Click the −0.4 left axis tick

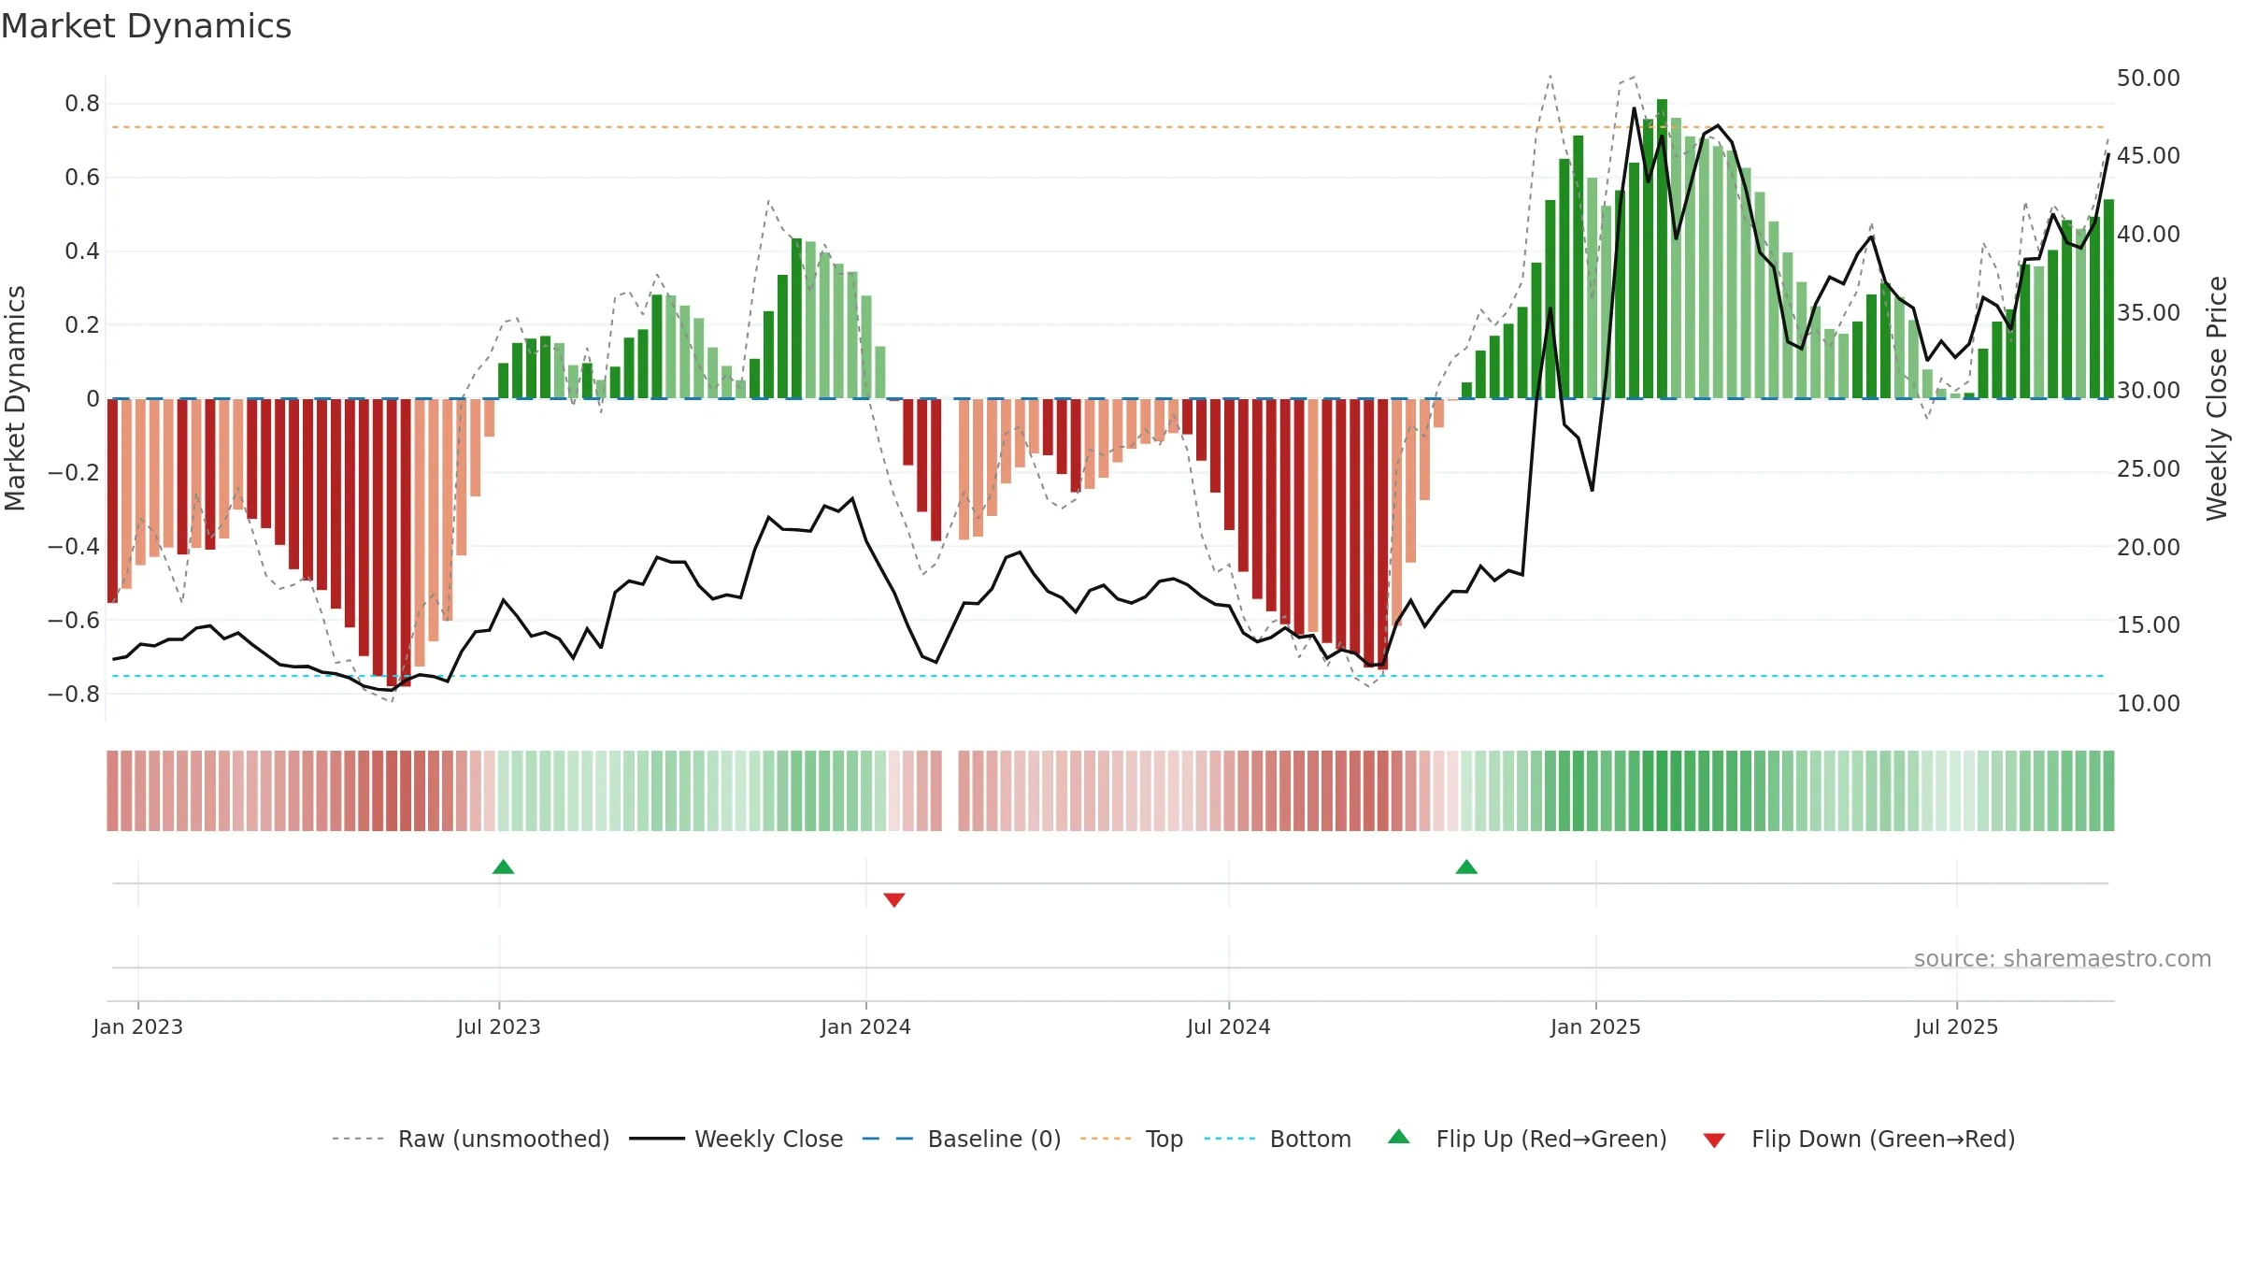tap(74, 546)
